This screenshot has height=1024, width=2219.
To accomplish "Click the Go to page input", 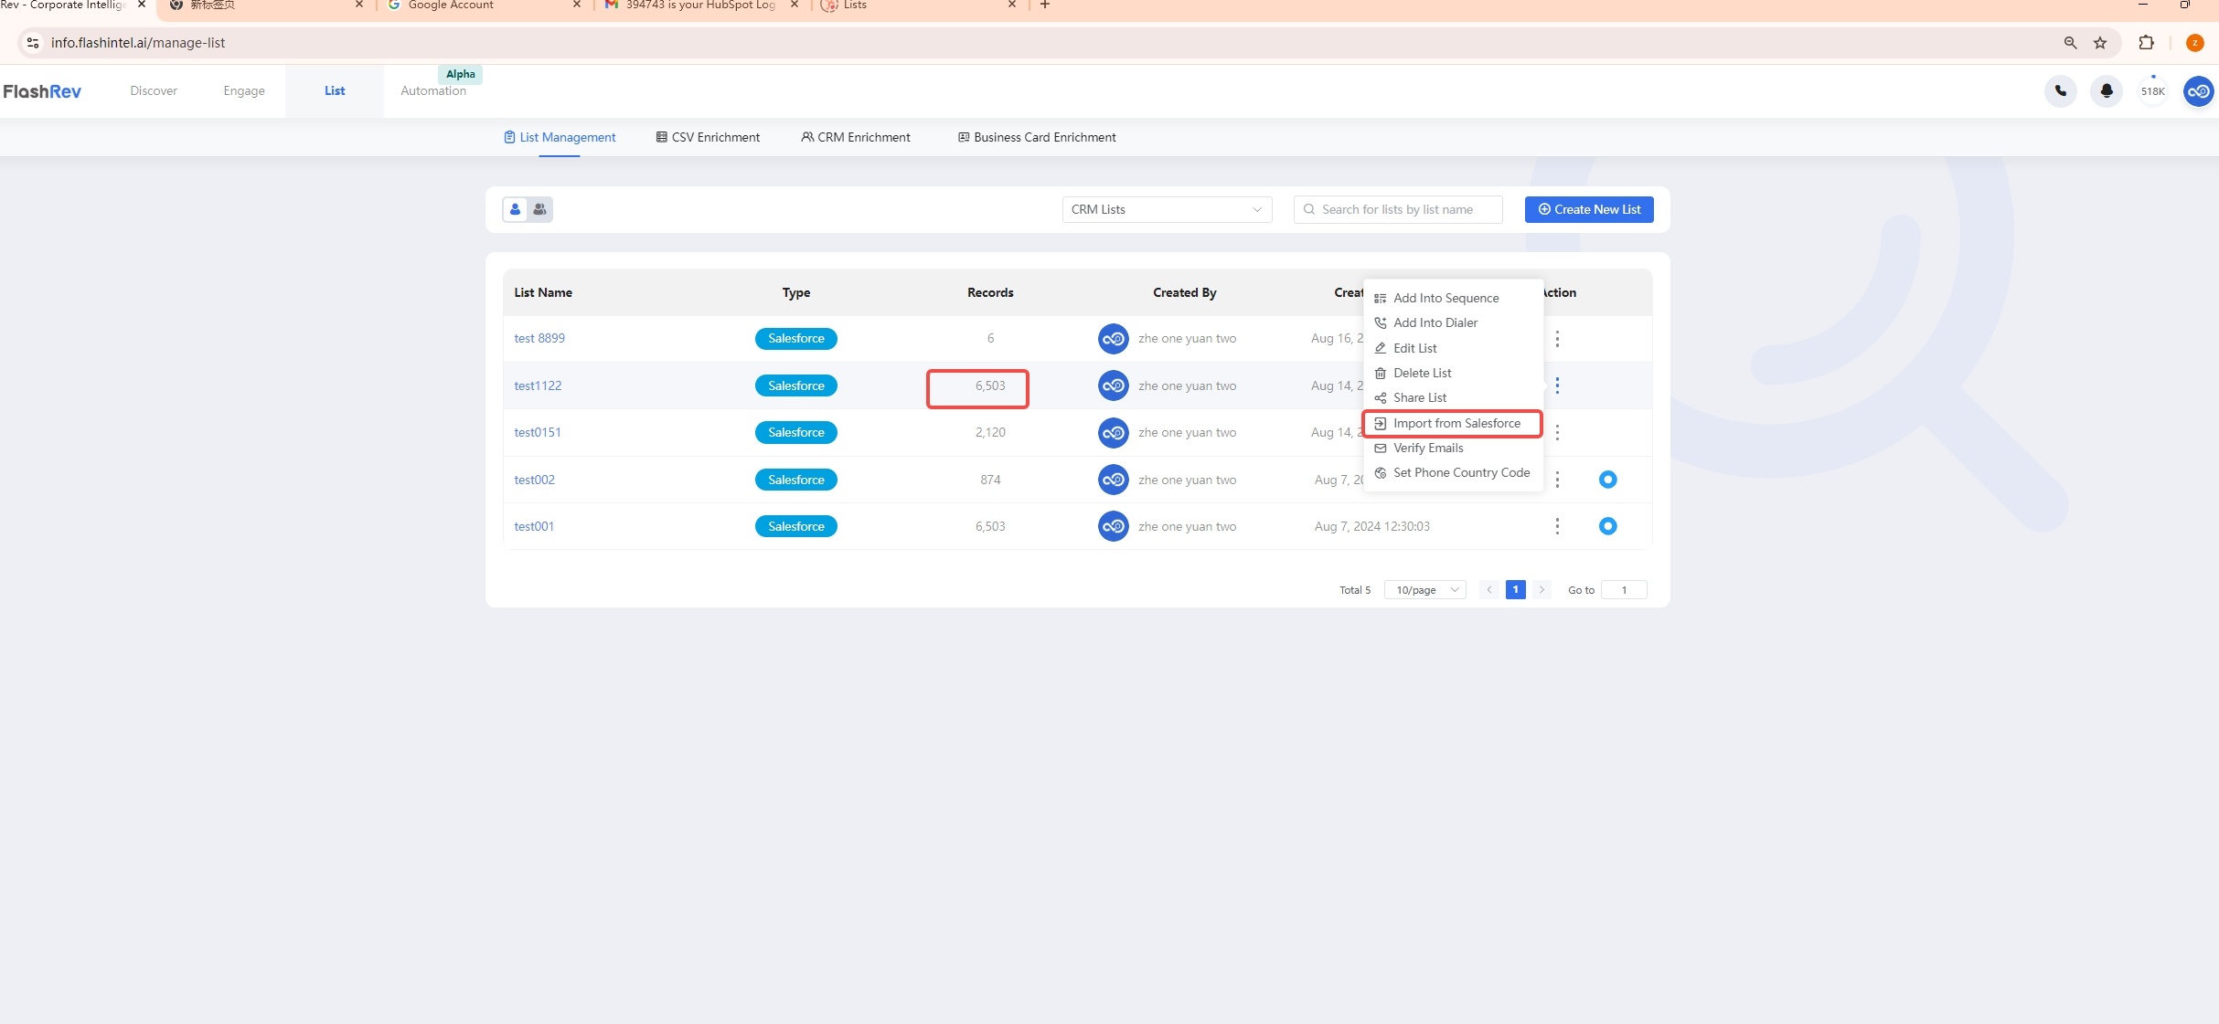I will tap(1624, 590).
